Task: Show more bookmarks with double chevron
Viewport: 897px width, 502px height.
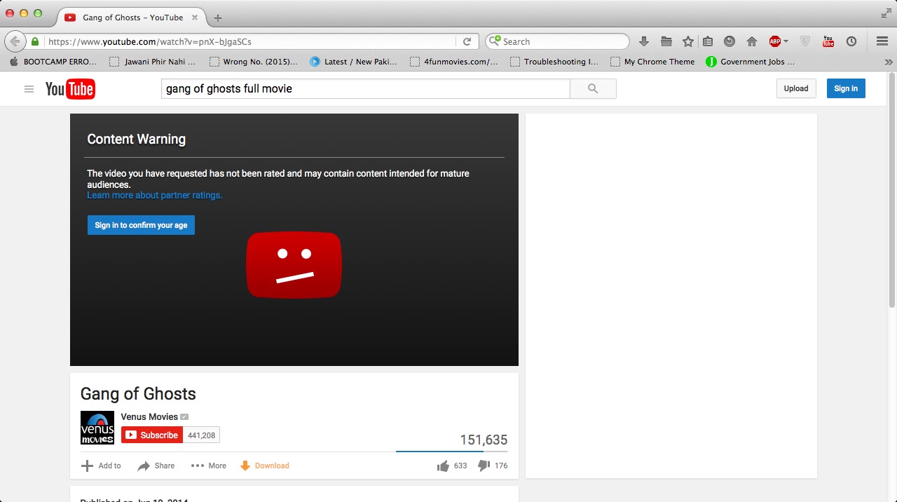Action: click(x=889, y=62)
